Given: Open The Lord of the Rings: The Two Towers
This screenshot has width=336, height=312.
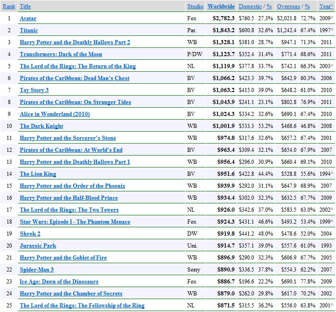Looking at the screenshot, I should (x=69, y=210).
